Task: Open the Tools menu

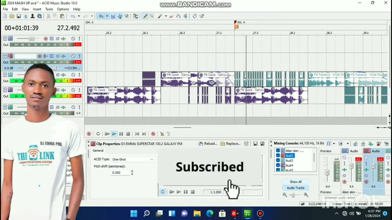Action: [x=49, y=9]
